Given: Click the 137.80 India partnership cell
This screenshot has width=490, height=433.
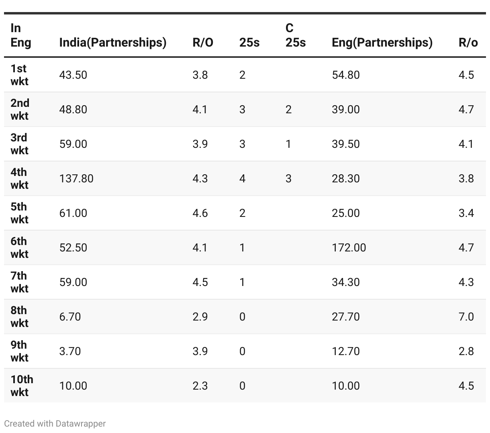Looking at the screenshot, I should [x=76, y=178].
